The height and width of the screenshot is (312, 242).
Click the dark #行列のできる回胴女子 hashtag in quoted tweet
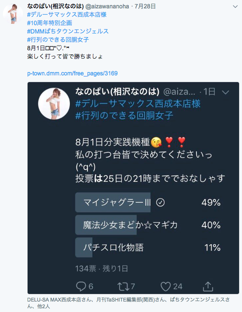pos(124,116)
